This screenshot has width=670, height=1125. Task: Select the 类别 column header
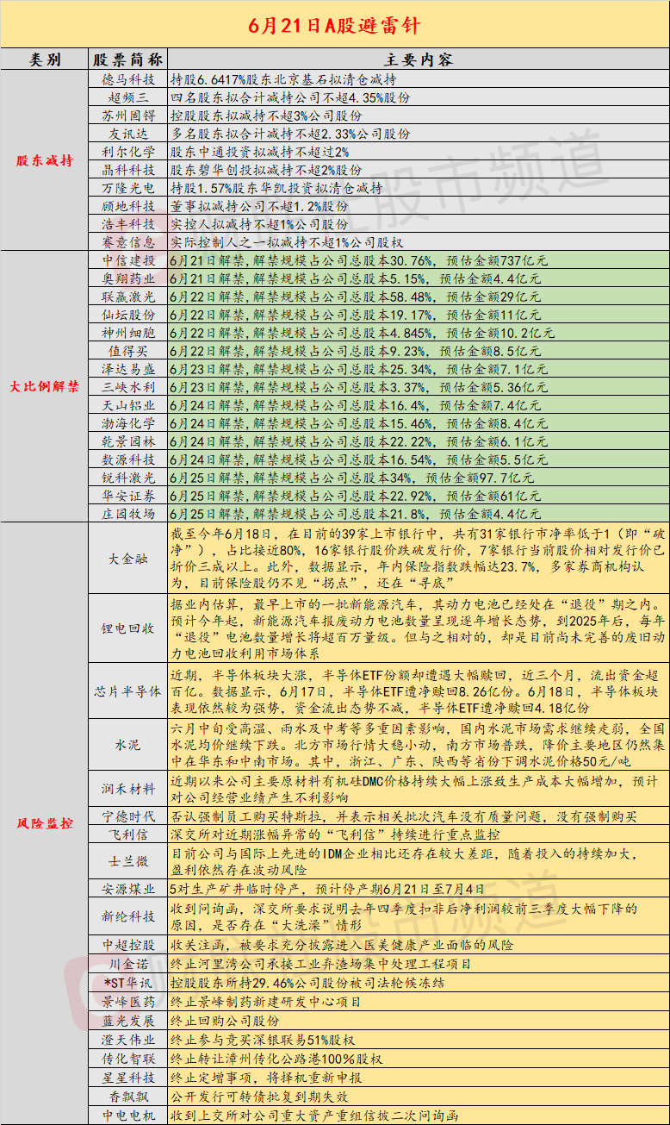[x=45, y=59]
